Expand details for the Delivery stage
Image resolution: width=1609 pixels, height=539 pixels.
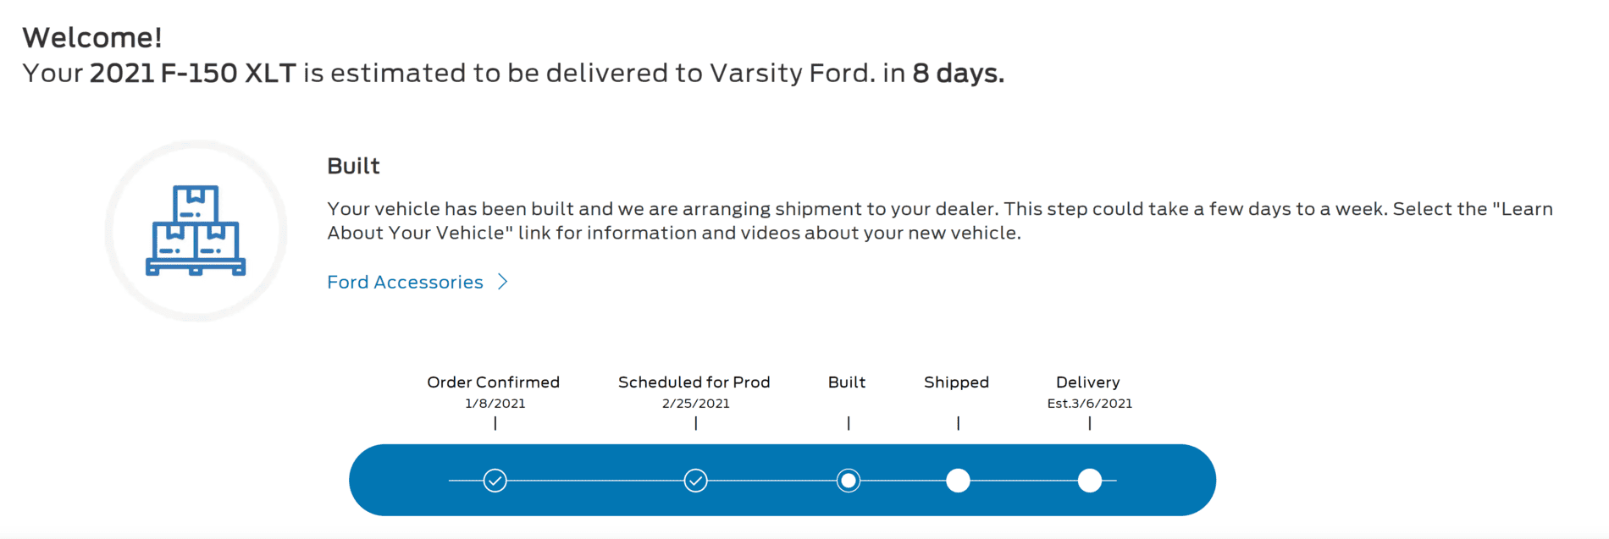point(1089,480)
